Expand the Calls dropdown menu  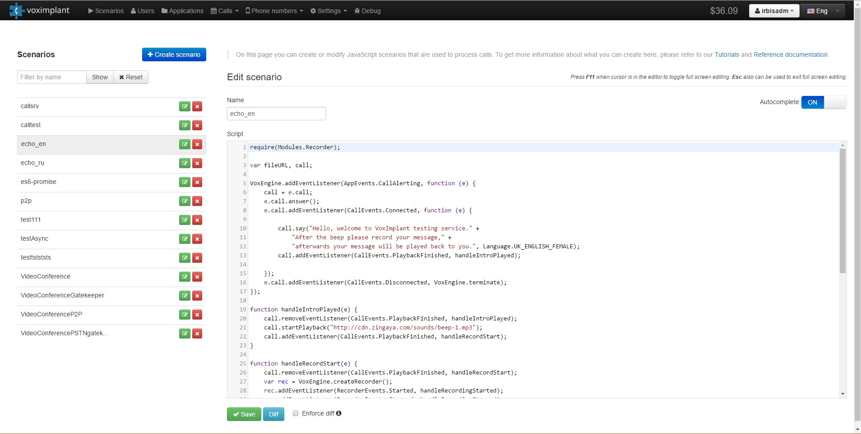225,11
